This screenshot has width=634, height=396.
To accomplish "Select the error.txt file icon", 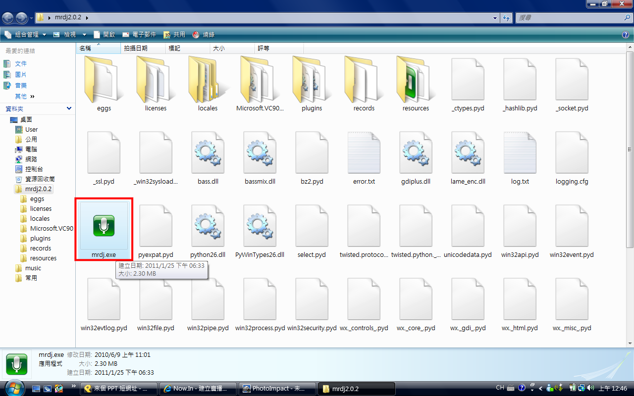I will [x=364, y=152].
